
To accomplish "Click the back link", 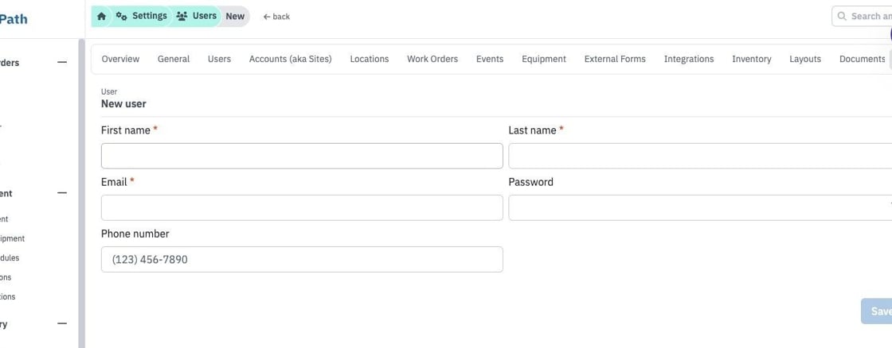I will (x=276, y=17).
